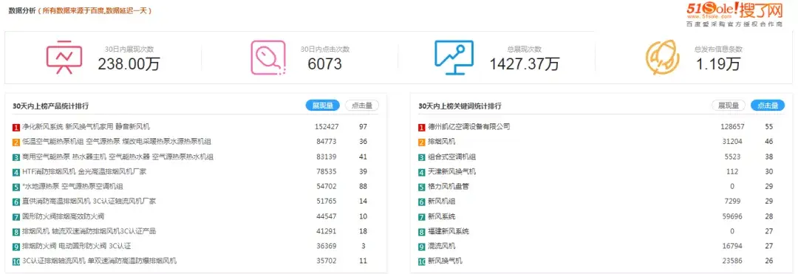The width and height of the screenshot is (798, 274).
Task: Click the 30日内展现次数 label
Action: coord(129,49)
